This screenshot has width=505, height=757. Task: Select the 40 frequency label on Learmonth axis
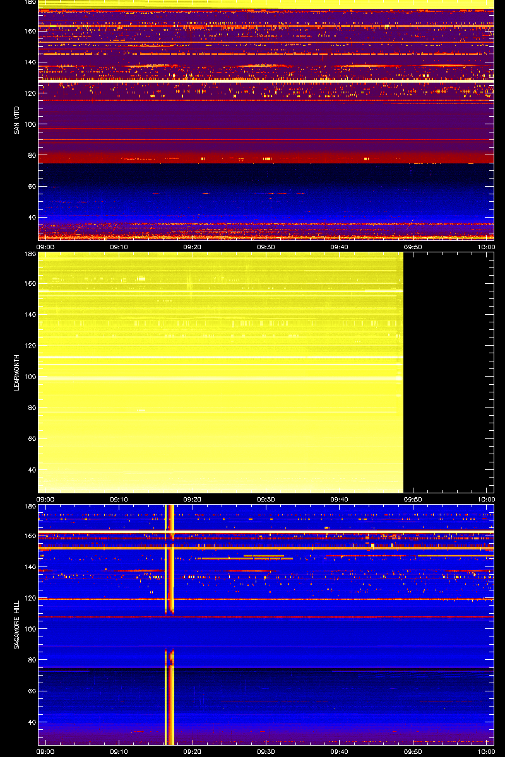[x=31, y=470]
